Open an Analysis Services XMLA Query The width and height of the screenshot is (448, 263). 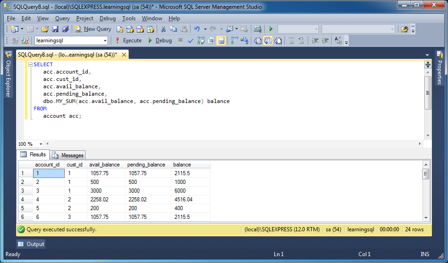click(150, 29)
